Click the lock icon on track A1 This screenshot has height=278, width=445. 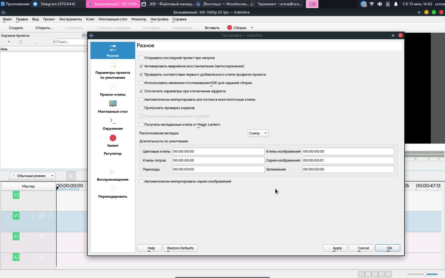coord(50,236)
